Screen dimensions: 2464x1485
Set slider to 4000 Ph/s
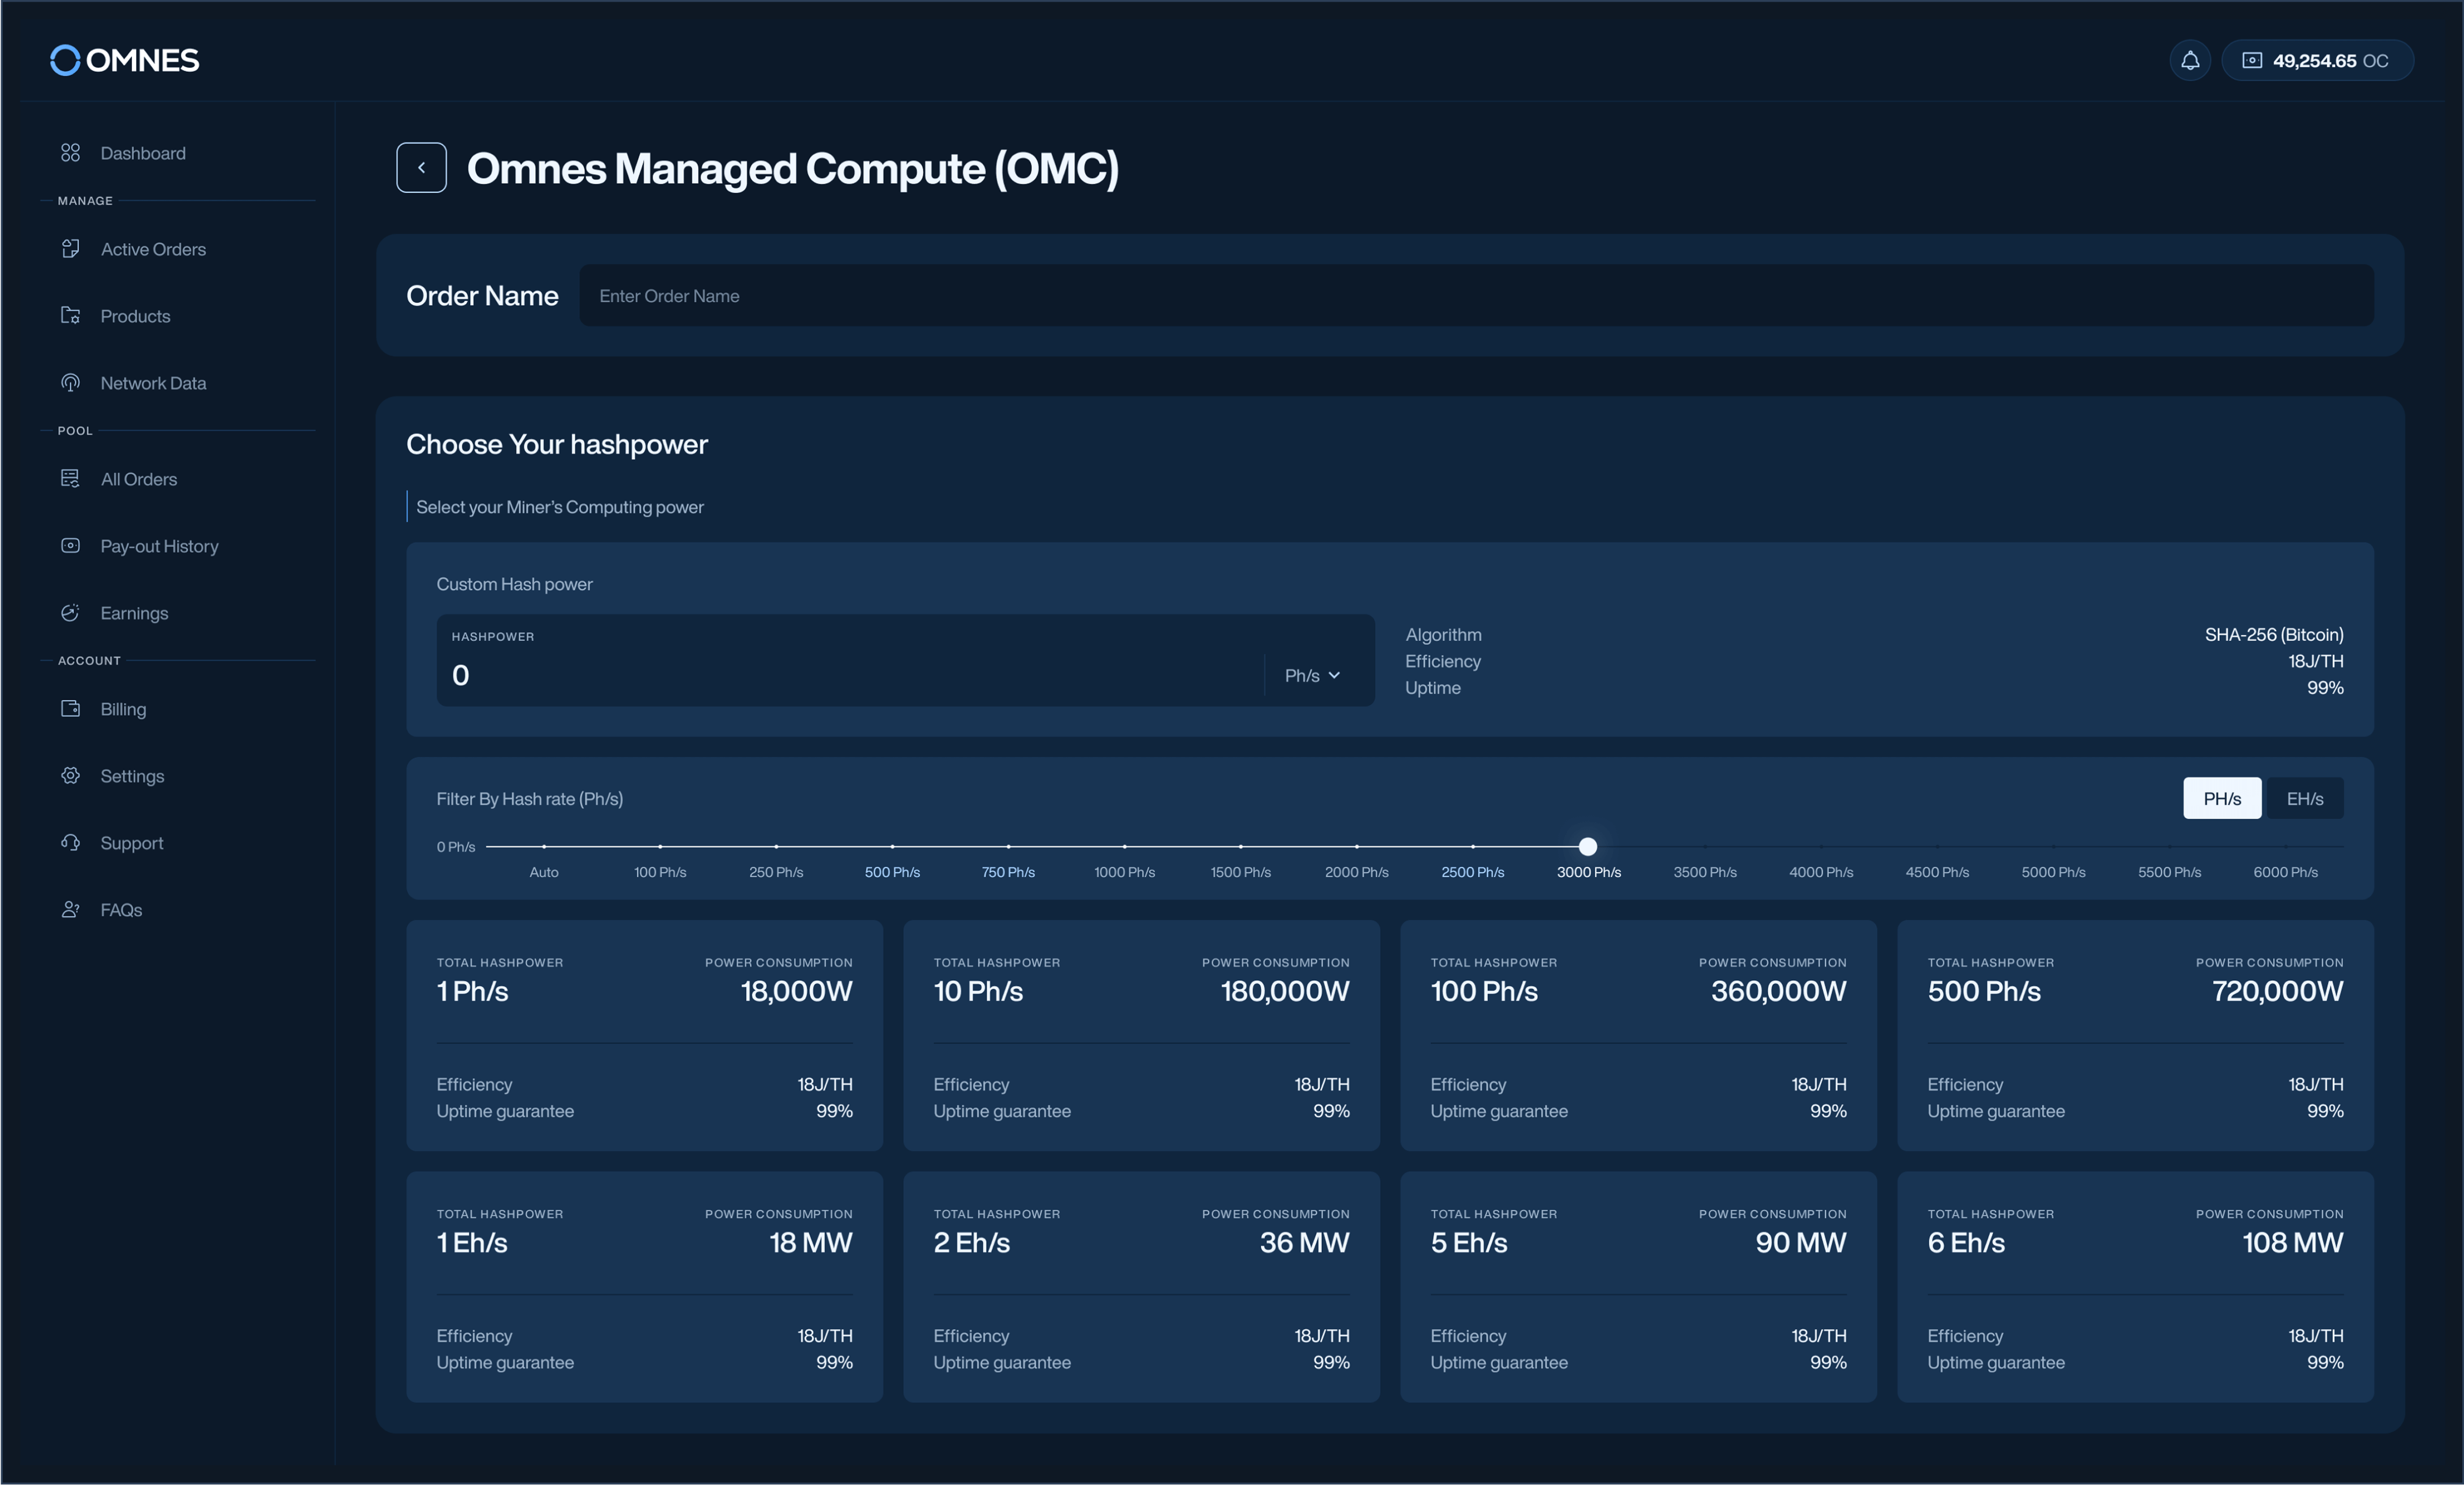pyautogui.click(x=1821, y=872)
